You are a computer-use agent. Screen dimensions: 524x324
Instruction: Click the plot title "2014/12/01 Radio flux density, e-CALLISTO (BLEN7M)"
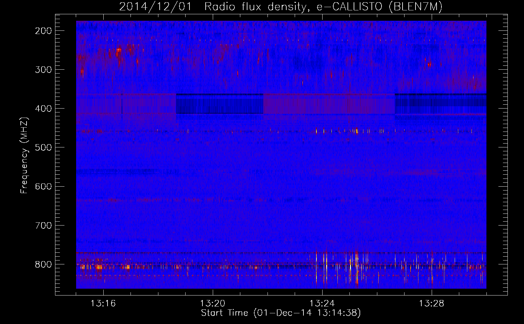[x=281, y=7]
